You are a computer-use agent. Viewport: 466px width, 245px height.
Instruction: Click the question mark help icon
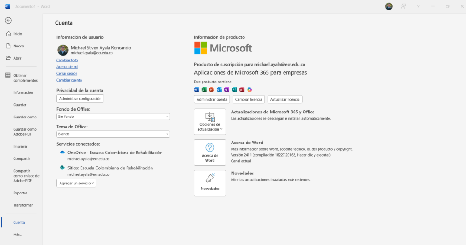click(x=418, y=6)
